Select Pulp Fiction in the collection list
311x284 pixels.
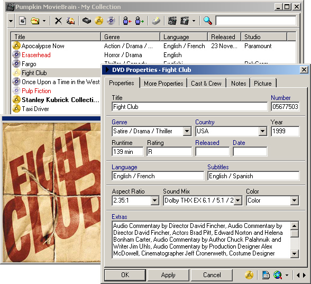pyautogui.click(x=36, y=91)
